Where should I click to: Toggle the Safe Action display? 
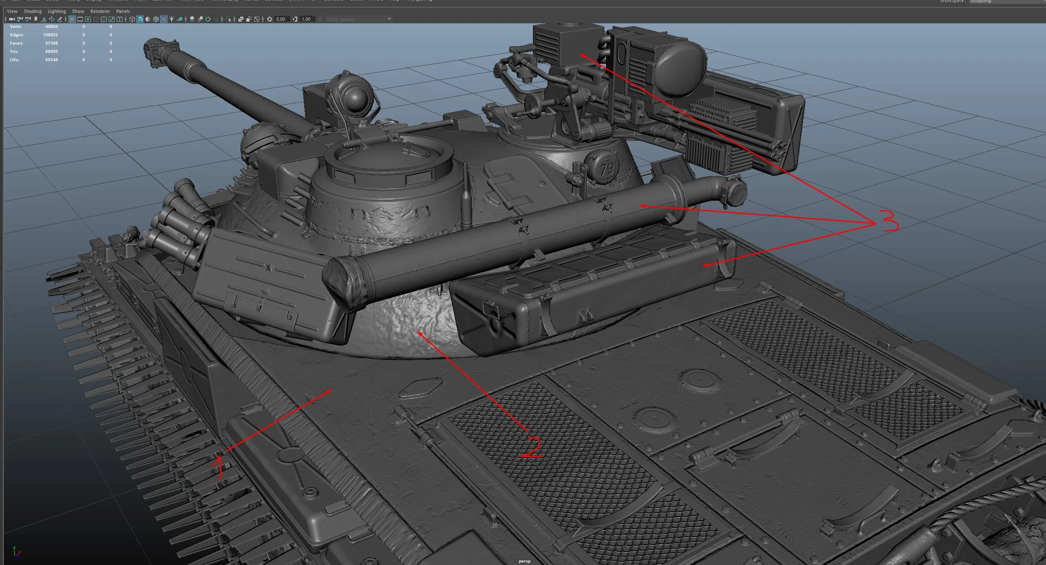[x=112, y=19]
